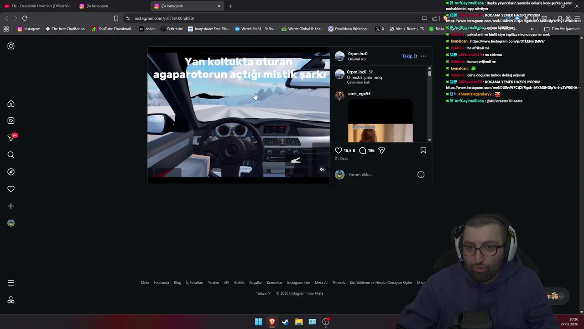The width and height of the screenshot is (584, 329).
Task: Open Steam from the taskbar
Action: pos(285,322)
